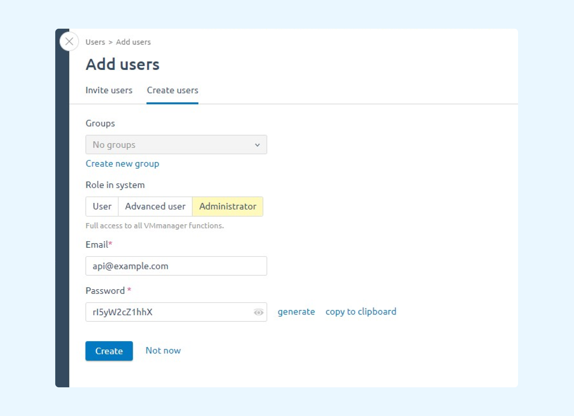The width and height of the screenshot is (574, 416).
Task: Choose the User role option
Action: click(x=102, y=207)
